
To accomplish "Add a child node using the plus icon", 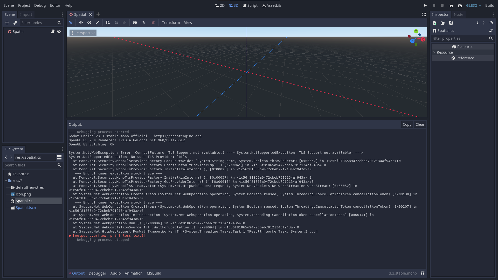I will click(x=7, y=23).
